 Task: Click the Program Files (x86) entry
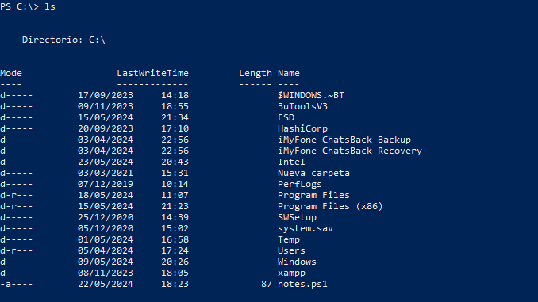pyautogui.click(x=330, y=206)
